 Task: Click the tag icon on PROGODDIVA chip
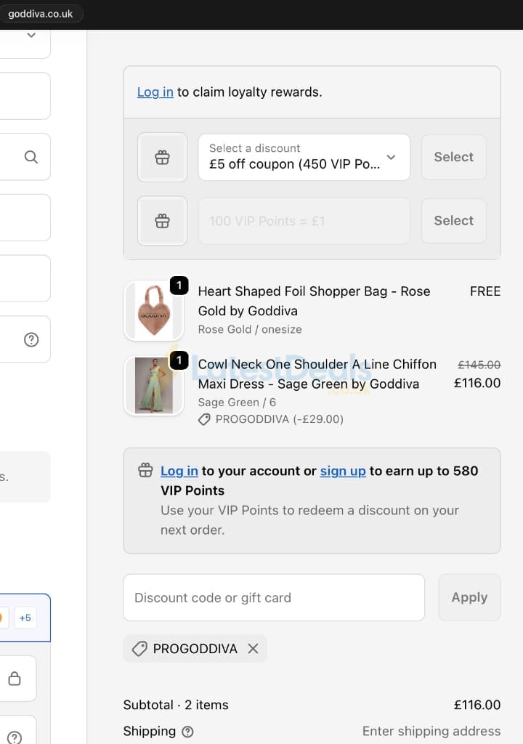tap(139, 649)
